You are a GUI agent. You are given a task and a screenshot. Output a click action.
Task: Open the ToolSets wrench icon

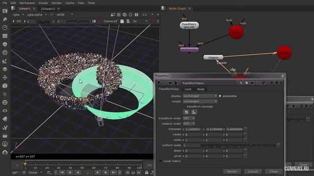(x=5, y=127)
